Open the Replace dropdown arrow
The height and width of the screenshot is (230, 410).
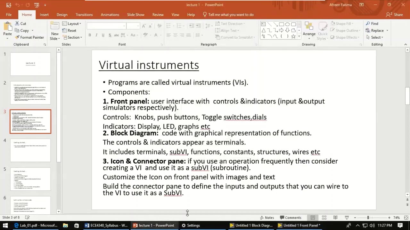[x=387, y=31]
